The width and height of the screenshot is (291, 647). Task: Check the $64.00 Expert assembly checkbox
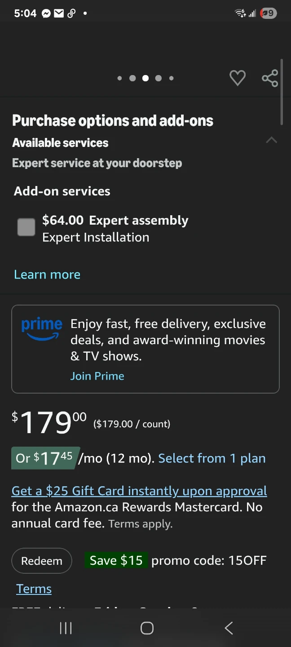coord(26,227)
